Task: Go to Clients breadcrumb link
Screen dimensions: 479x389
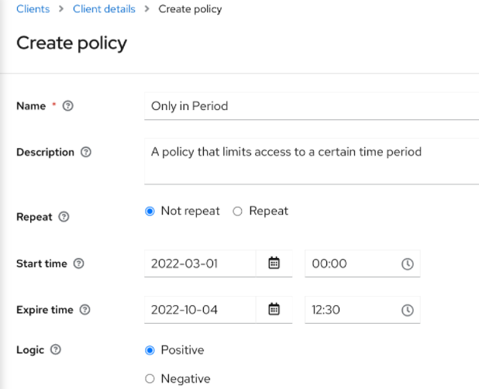Action: coord(33,9)
